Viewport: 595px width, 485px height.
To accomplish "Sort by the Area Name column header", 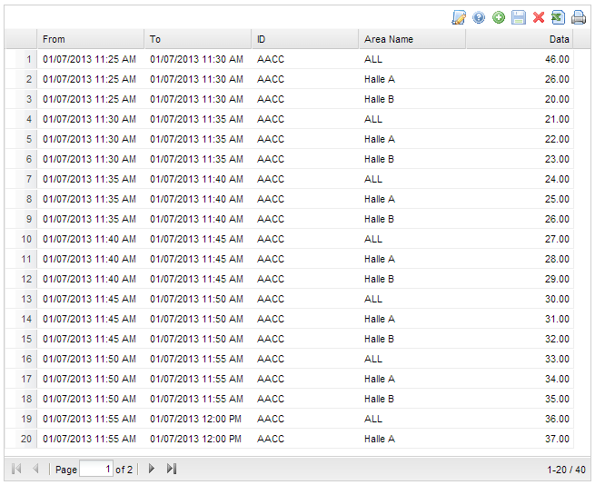I will pyautogui.click(x=412, y=39).
